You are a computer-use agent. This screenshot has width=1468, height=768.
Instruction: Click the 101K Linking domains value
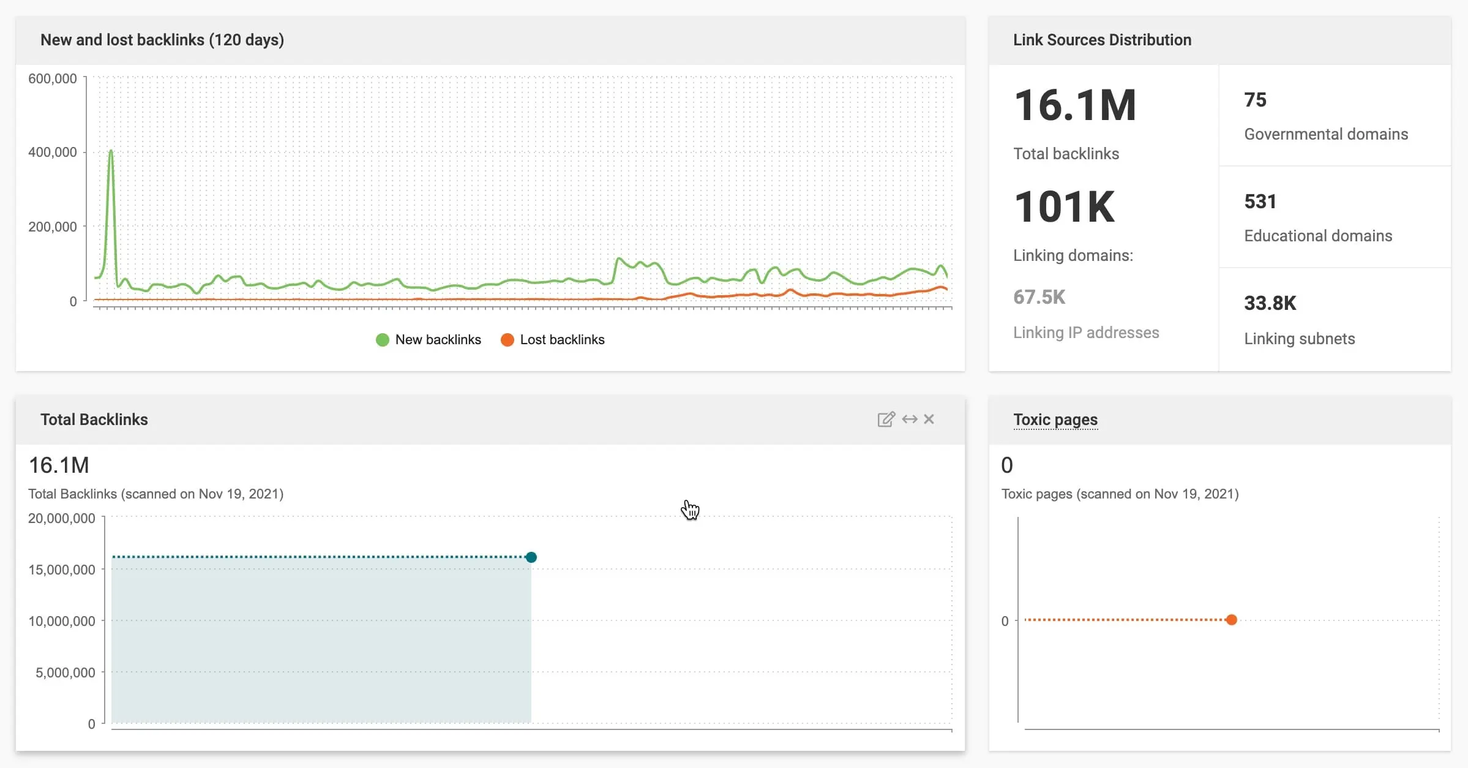[1064, 207]
